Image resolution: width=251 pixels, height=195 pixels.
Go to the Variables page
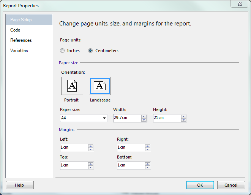click(19, 51)
